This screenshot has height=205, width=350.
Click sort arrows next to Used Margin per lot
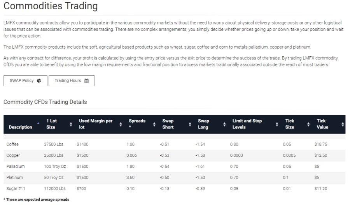[121, 124]
